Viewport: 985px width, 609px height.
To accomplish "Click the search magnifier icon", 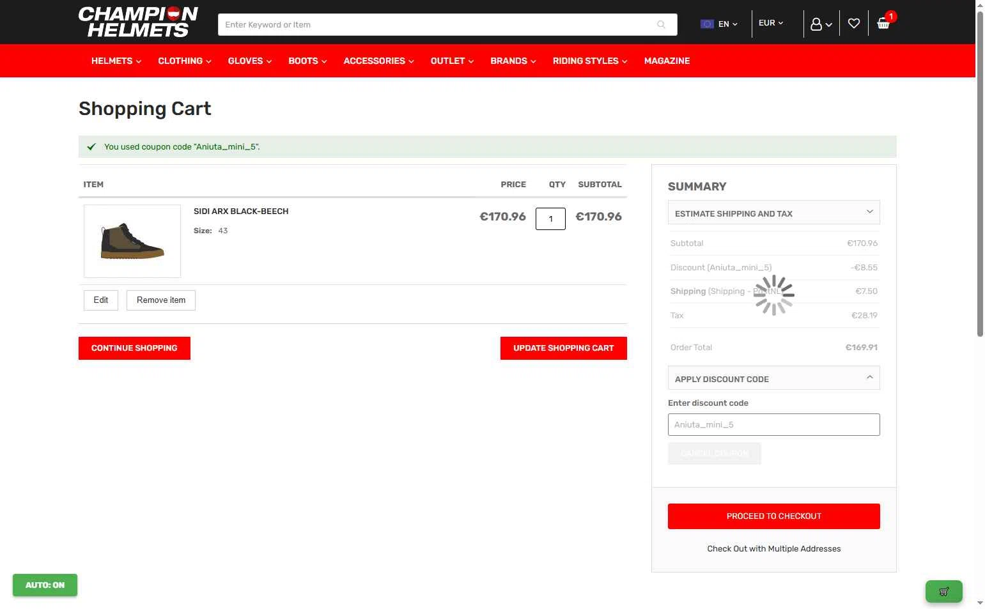I will pyautogui.click(x=661, y=24).
